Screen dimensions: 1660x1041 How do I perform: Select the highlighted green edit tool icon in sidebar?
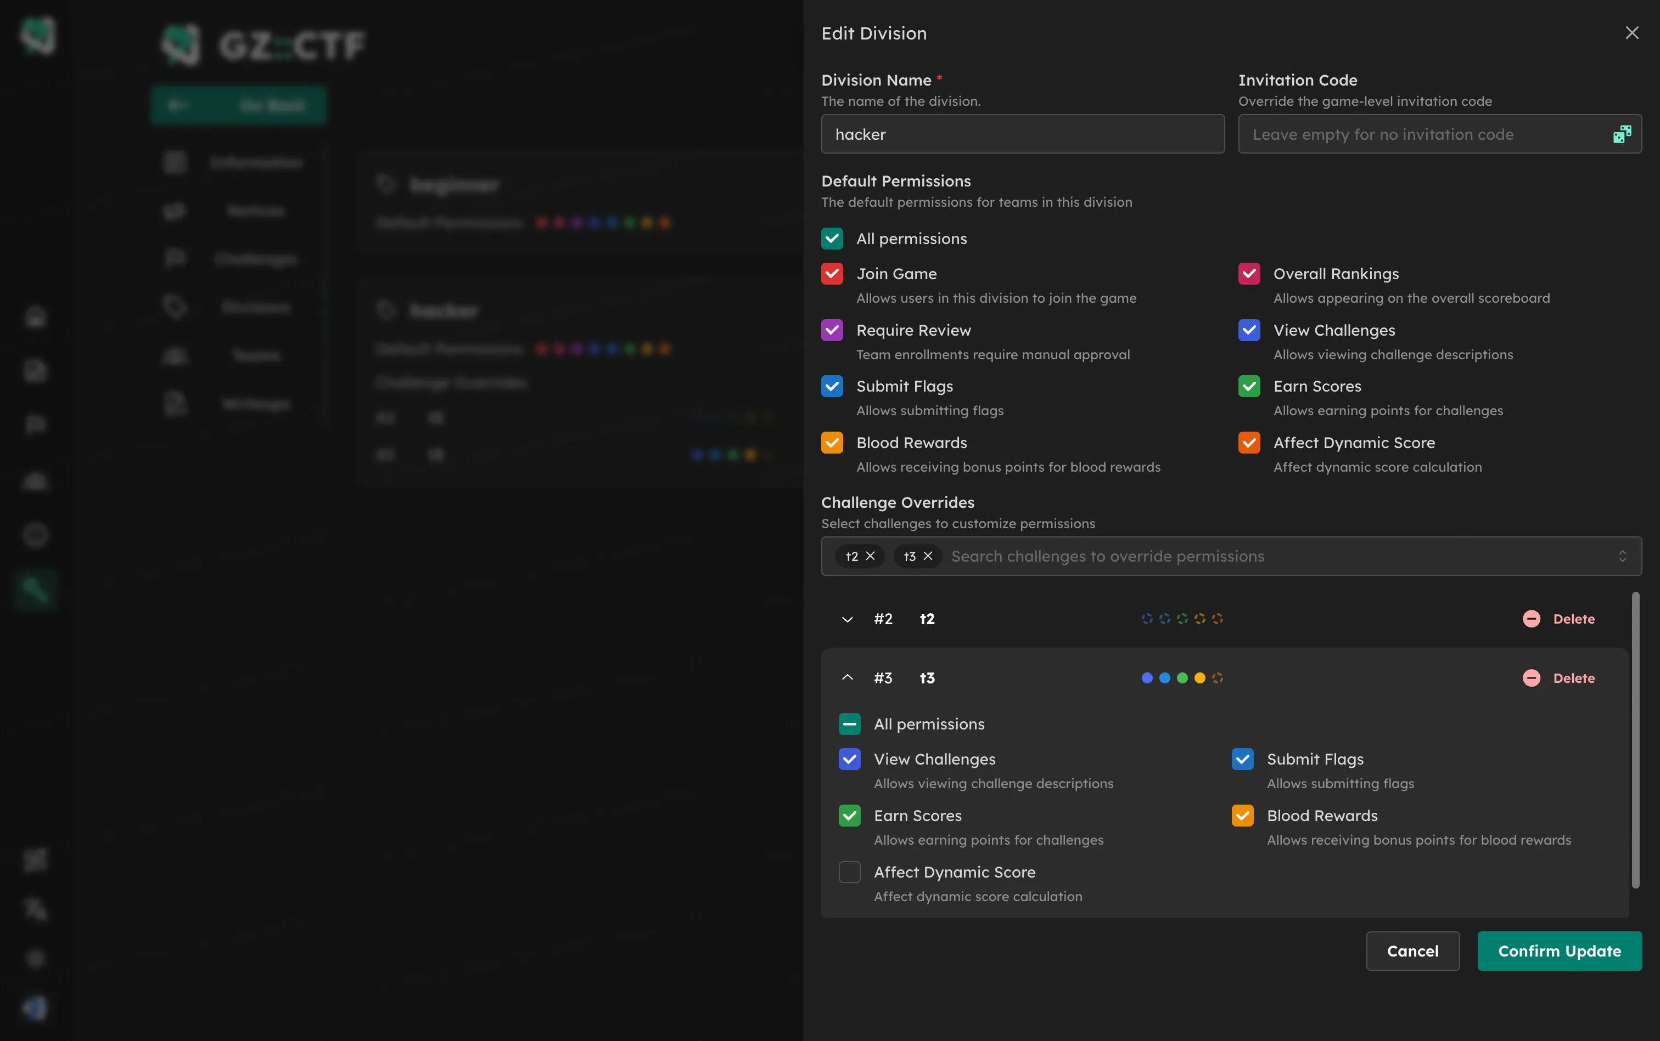[x=35, y=590]
